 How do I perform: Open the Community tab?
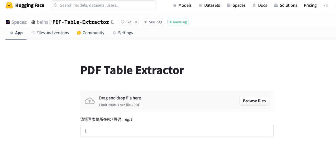91,33
